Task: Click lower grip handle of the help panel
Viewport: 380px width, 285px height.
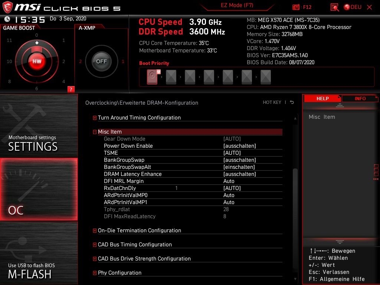Action: 340,242
